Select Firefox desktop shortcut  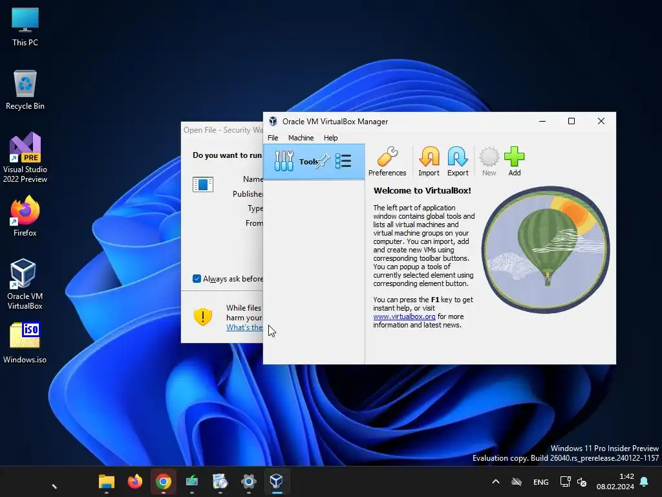[25, 216]
